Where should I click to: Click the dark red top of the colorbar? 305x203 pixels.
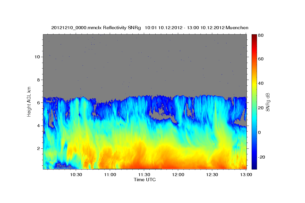click(x=254, y=37)
